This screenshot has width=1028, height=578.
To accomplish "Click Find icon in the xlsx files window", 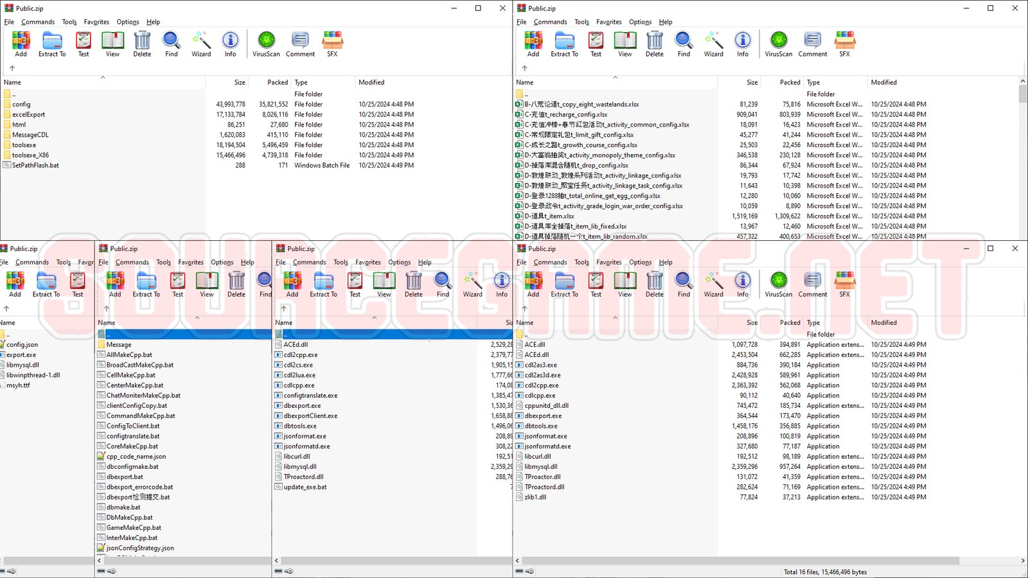I will click(x=684, y=44).
